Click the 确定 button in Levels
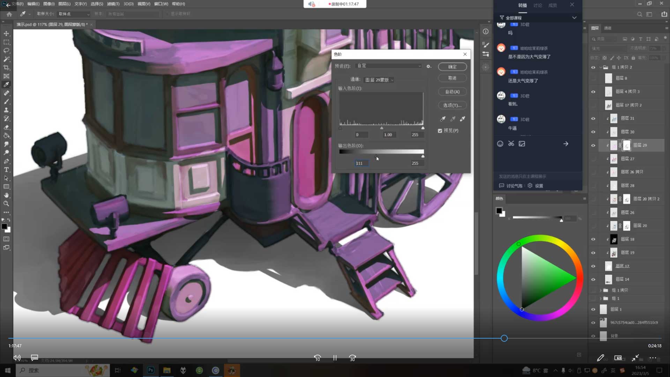Image resolution: width=670 pixels, height=377 pixels. click(452, 67)
